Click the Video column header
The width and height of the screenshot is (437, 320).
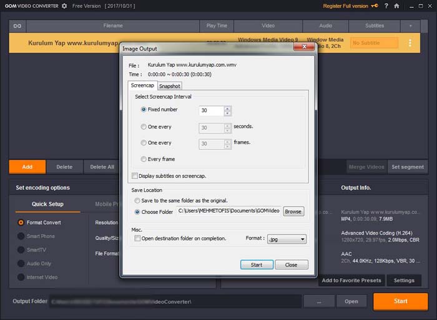click(268, 26)
